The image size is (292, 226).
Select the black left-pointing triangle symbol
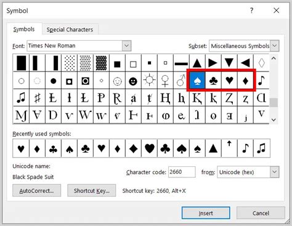pyautogui.click(x=245, y=63)
